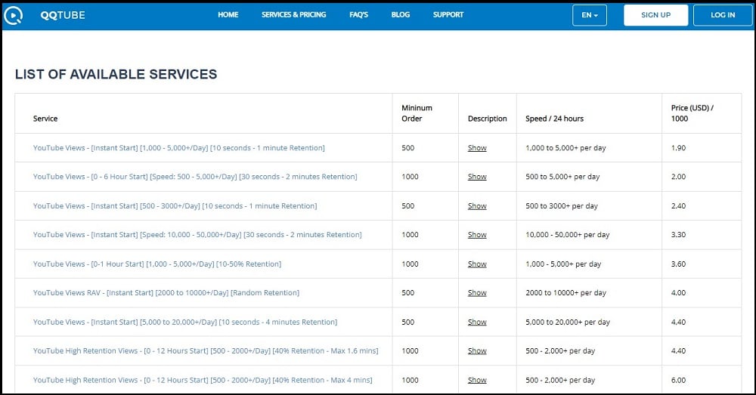The height and width of the screenshot is (395, 756).
Task: Select the price cell 2.40
Action: pyautogui.click(x=678, y=206)
